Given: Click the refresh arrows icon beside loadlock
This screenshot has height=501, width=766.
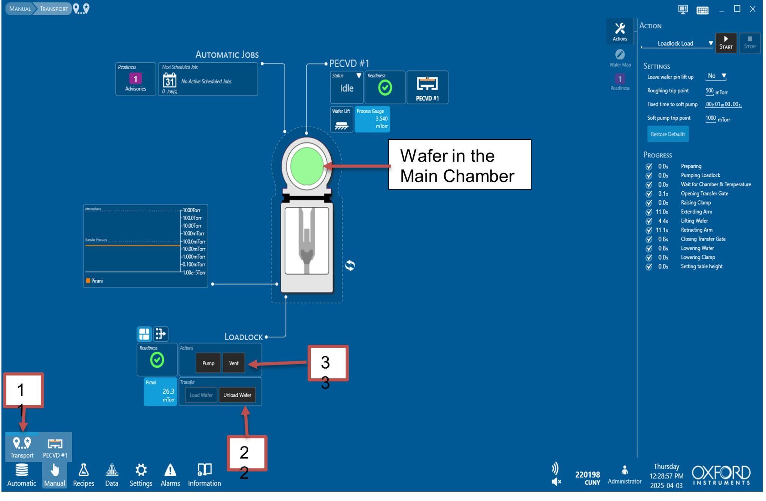Looking at the screenshot, I should point(350,266).
